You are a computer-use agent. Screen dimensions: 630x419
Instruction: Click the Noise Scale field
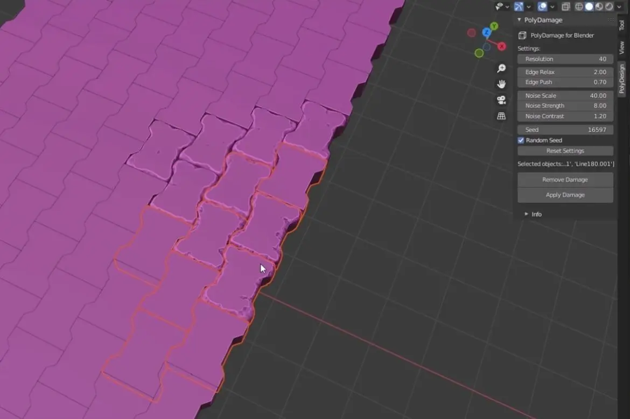(x=565, y=96)
